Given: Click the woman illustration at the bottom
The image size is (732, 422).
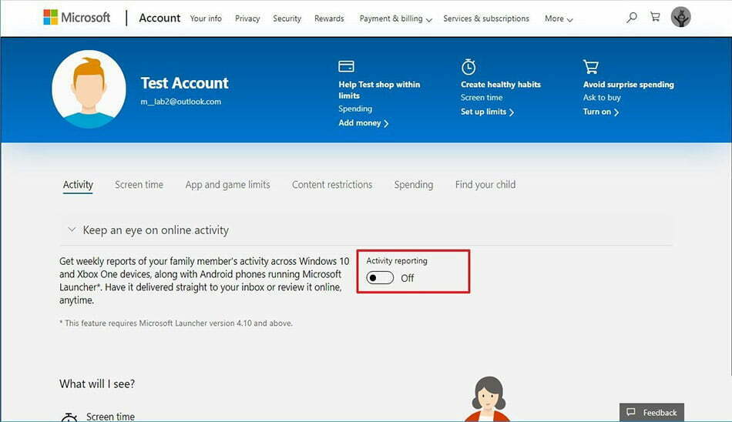Looking at the screenshot, I should coord(488,399).
